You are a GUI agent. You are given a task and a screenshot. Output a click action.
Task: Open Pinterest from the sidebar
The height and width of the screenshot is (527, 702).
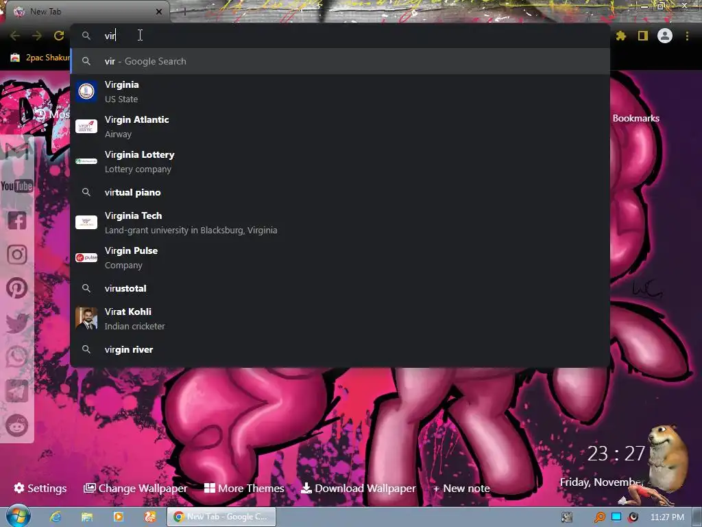click(17, 288)
